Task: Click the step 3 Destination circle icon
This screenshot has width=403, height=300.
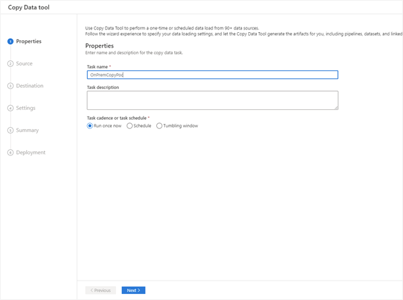Action: 10,86
